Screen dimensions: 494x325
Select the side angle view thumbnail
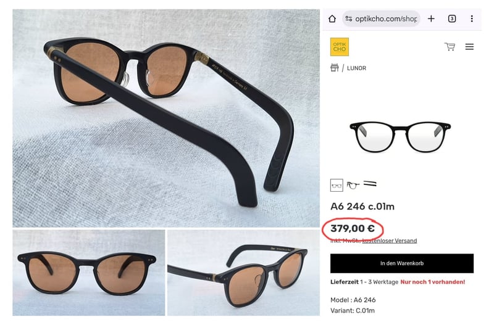click(x=353, y=184)
